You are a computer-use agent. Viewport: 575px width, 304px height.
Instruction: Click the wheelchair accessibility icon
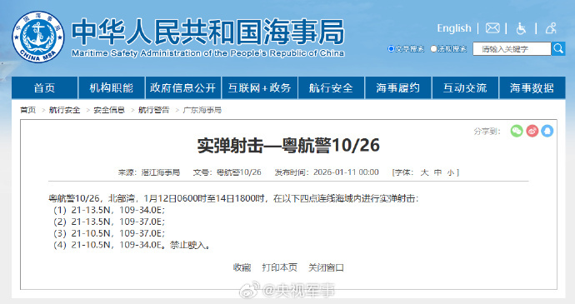[521, 28]
